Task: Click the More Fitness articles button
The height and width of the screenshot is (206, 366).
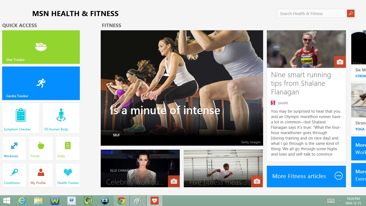Action: click(306, 176)
